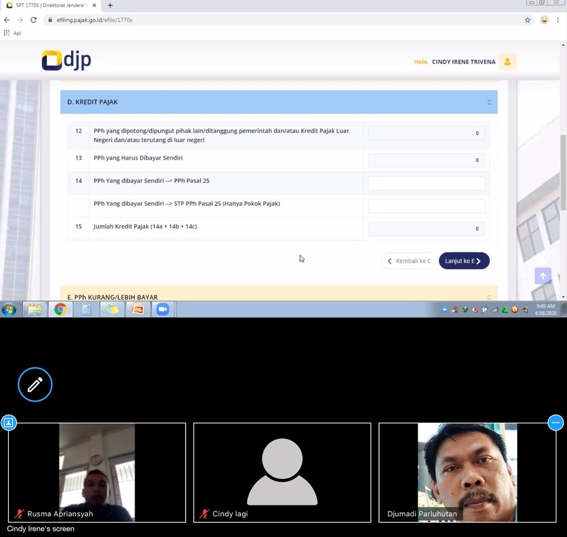This screenshot has width=567, height=537.
Task: Click the PPh Pasal 25 input field on row 14
Action: pos(426,183)
